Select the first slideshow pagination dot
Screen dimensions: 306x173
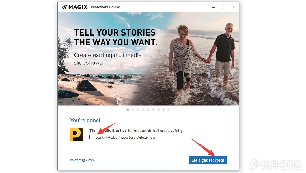click(128, 110)
